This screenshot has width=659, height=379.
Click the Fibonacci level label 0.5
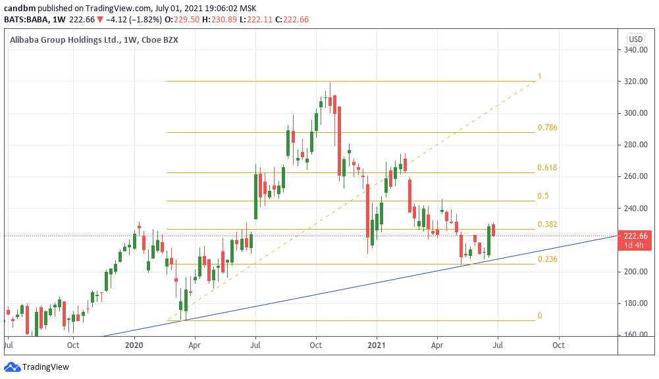tap(543, 196)
